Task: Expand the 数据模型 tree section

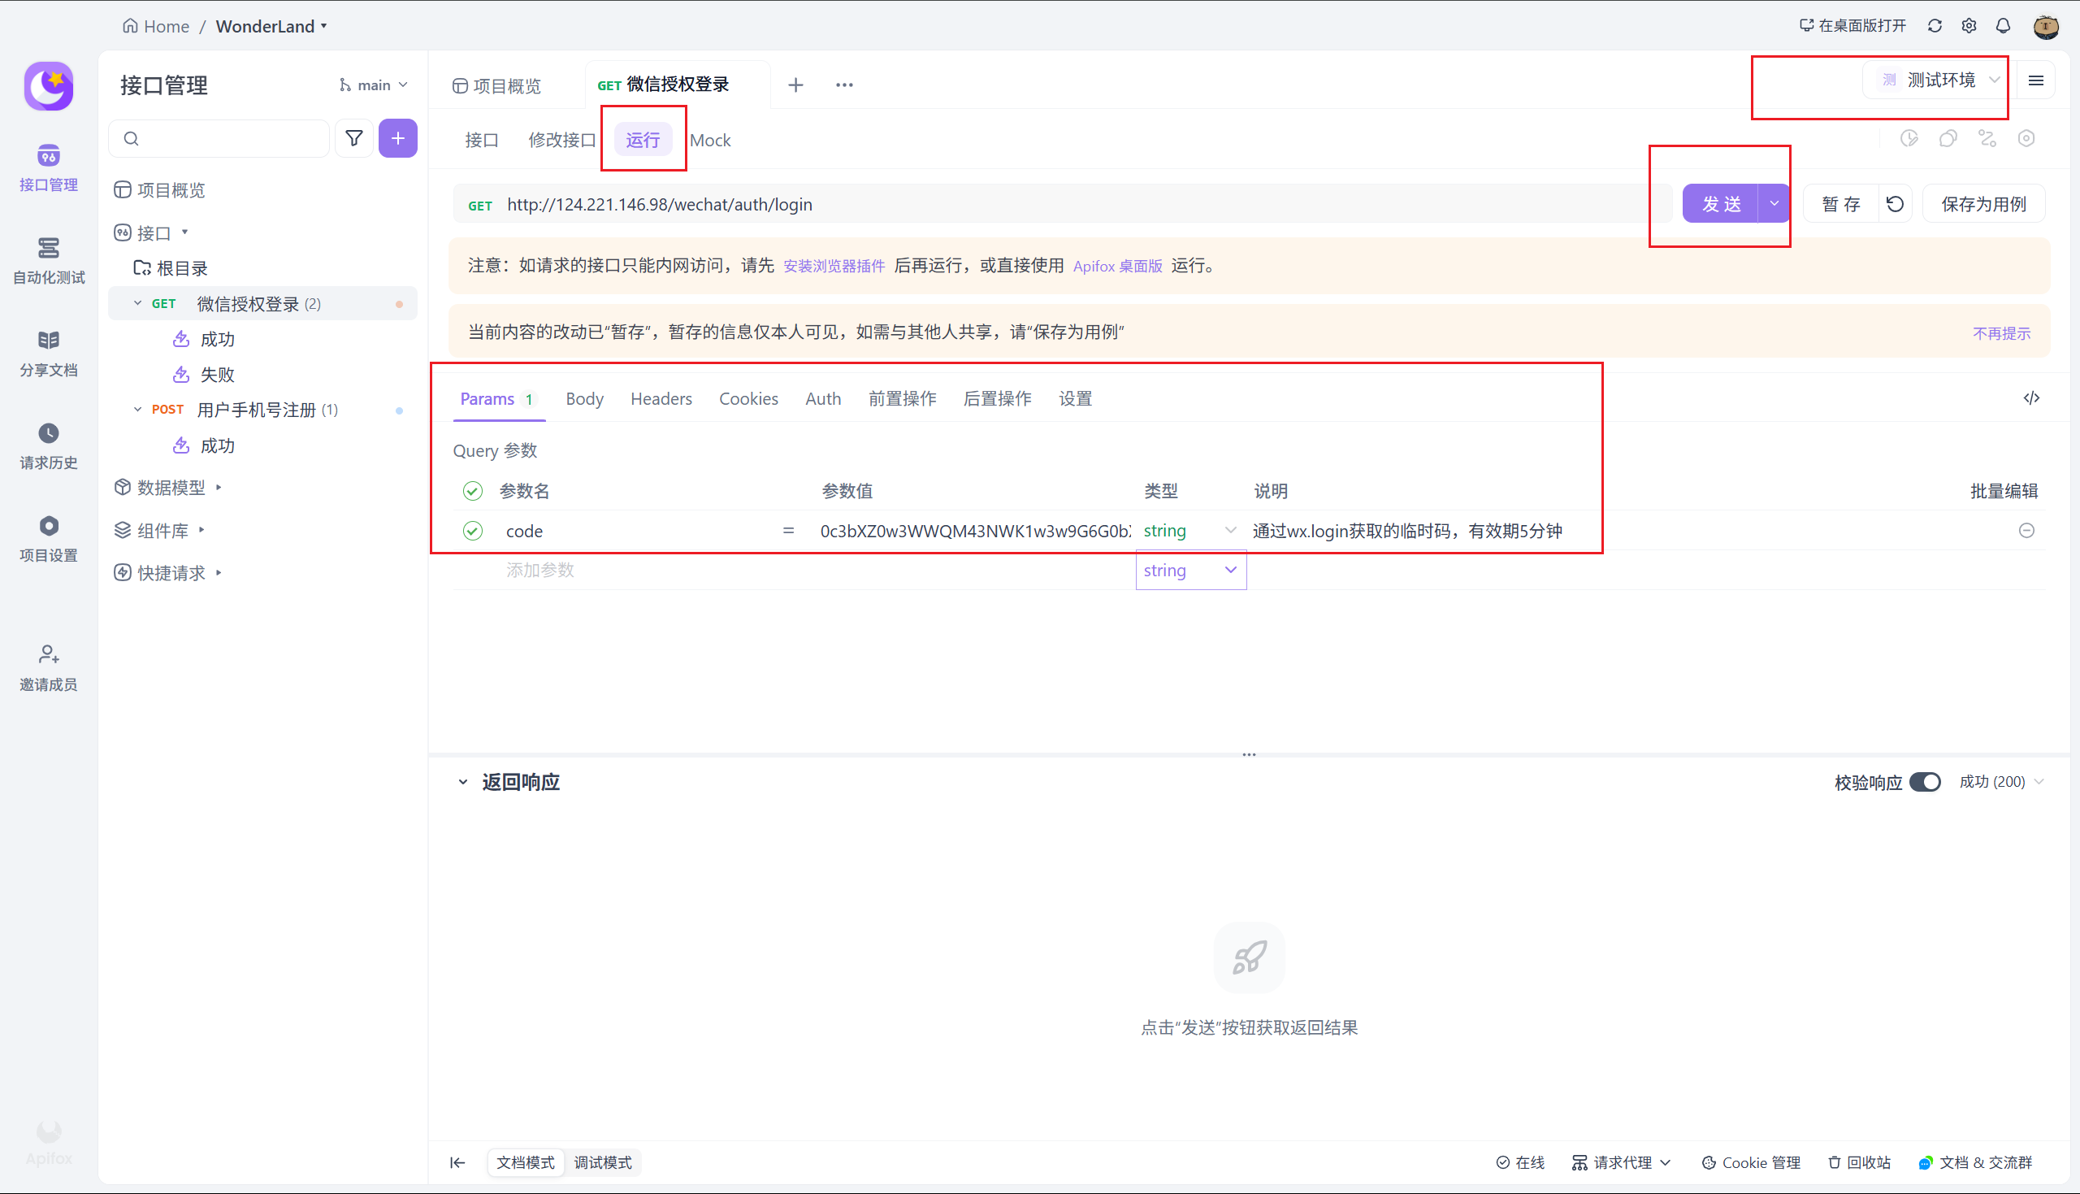Action: click(x=171, y=487)
